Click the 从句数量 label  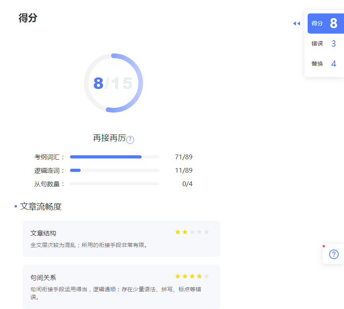coord(49,184)
